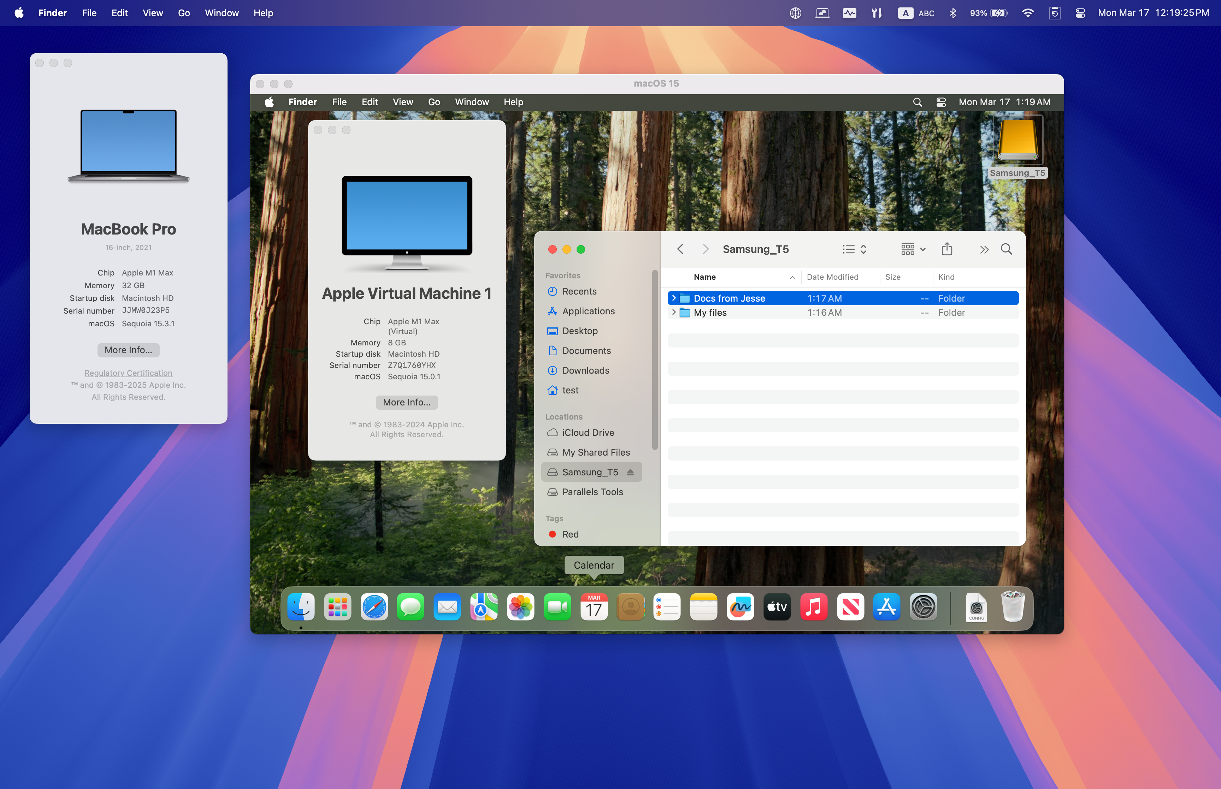Open the Music app in the Dock

(x=813, y=607)
